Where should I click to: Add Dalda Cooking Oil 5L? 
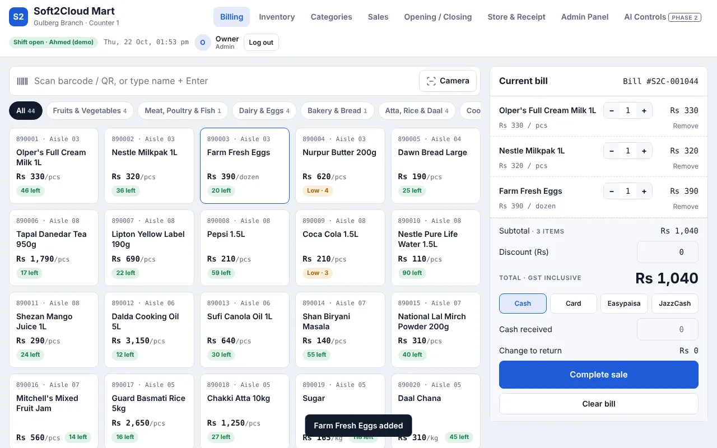coord(149,330)
